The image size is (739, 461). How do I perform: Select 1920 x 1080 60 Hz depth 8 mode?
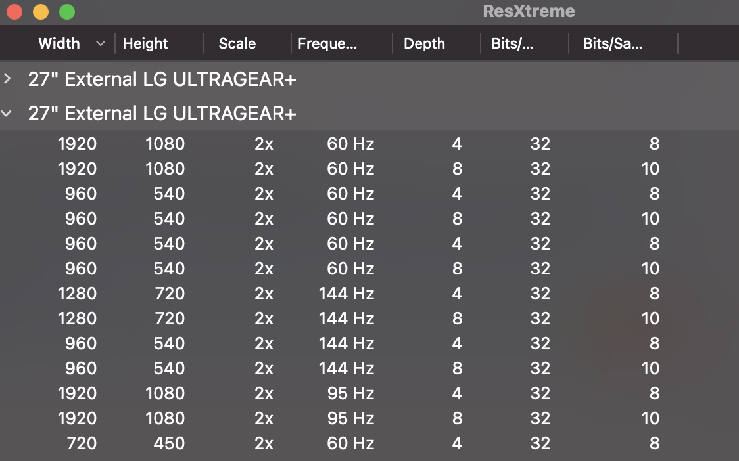pos(369,169)
